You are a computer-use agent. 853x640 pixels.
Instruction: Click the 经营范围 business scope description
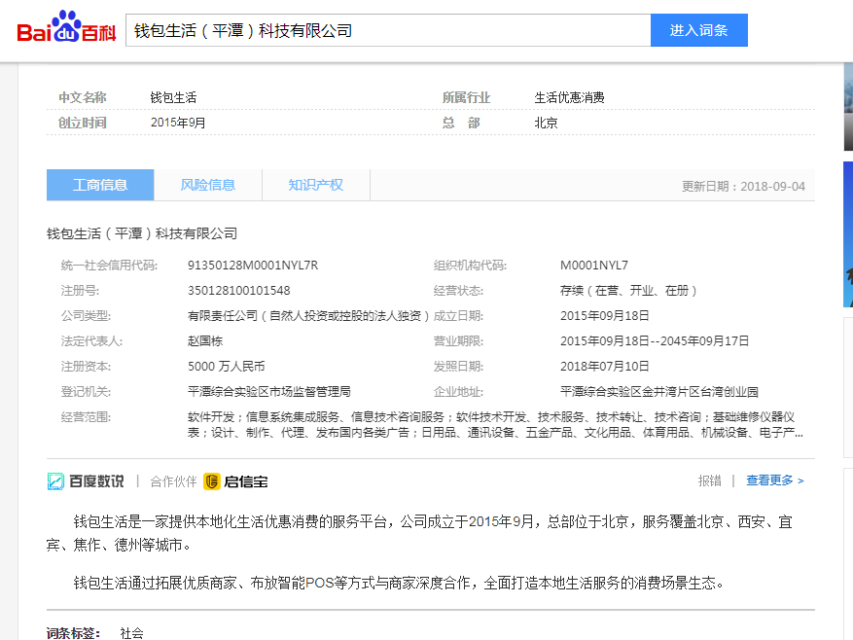click(495, 425)
